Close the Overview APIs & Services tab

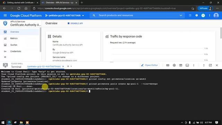(x=76, y=2)
